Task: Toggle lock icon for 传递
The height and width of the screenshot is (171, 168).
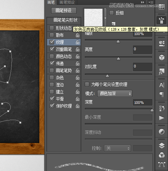Action: 78,63
